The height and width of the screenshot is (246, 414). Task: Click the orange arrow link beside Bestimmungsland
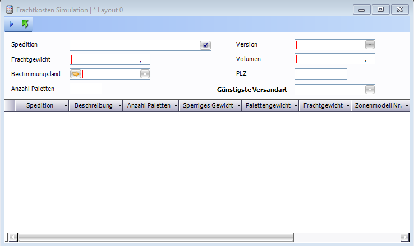[x=76, y=74]
